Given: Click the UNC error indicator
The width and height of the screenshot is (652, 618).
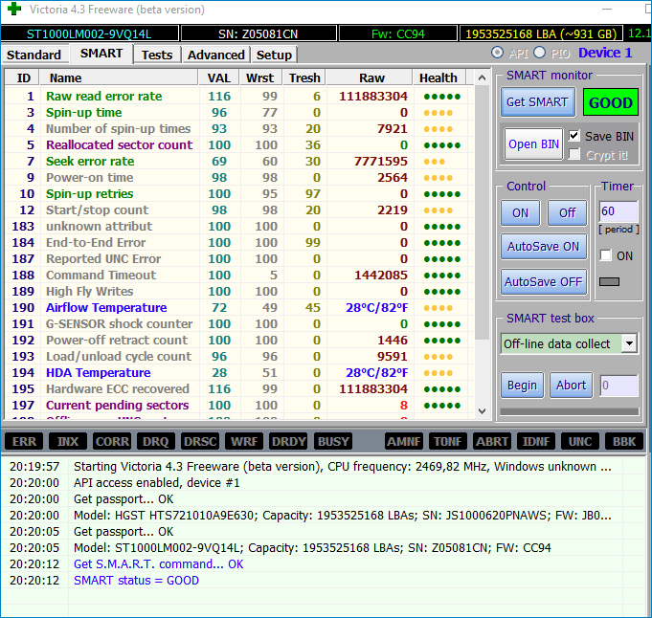Looking at the screenshot, I should pos(579,441).
